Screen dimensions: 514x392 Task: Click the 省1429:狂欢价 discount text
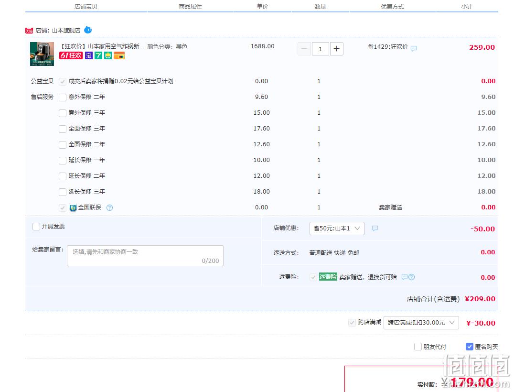pos(388,47)
